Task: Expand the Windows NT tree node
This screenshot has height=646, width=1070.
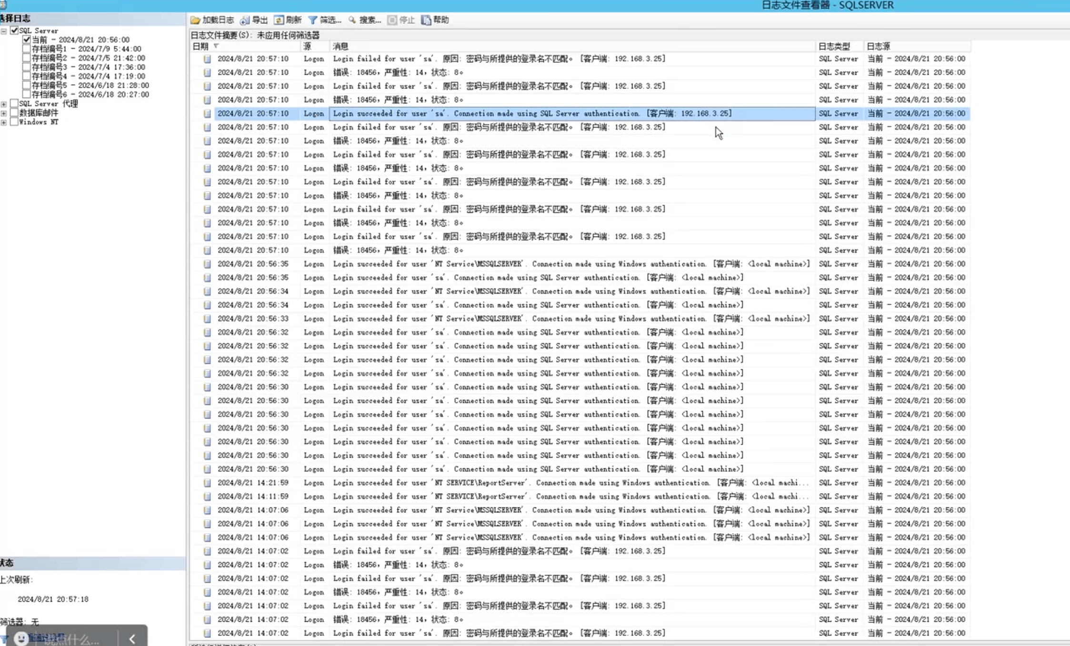Action: coord(4,122)
